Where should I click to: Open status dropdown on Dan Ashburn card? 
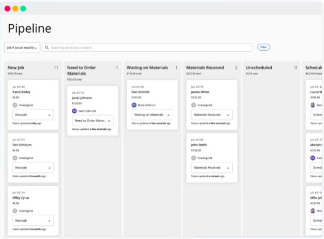33,168
